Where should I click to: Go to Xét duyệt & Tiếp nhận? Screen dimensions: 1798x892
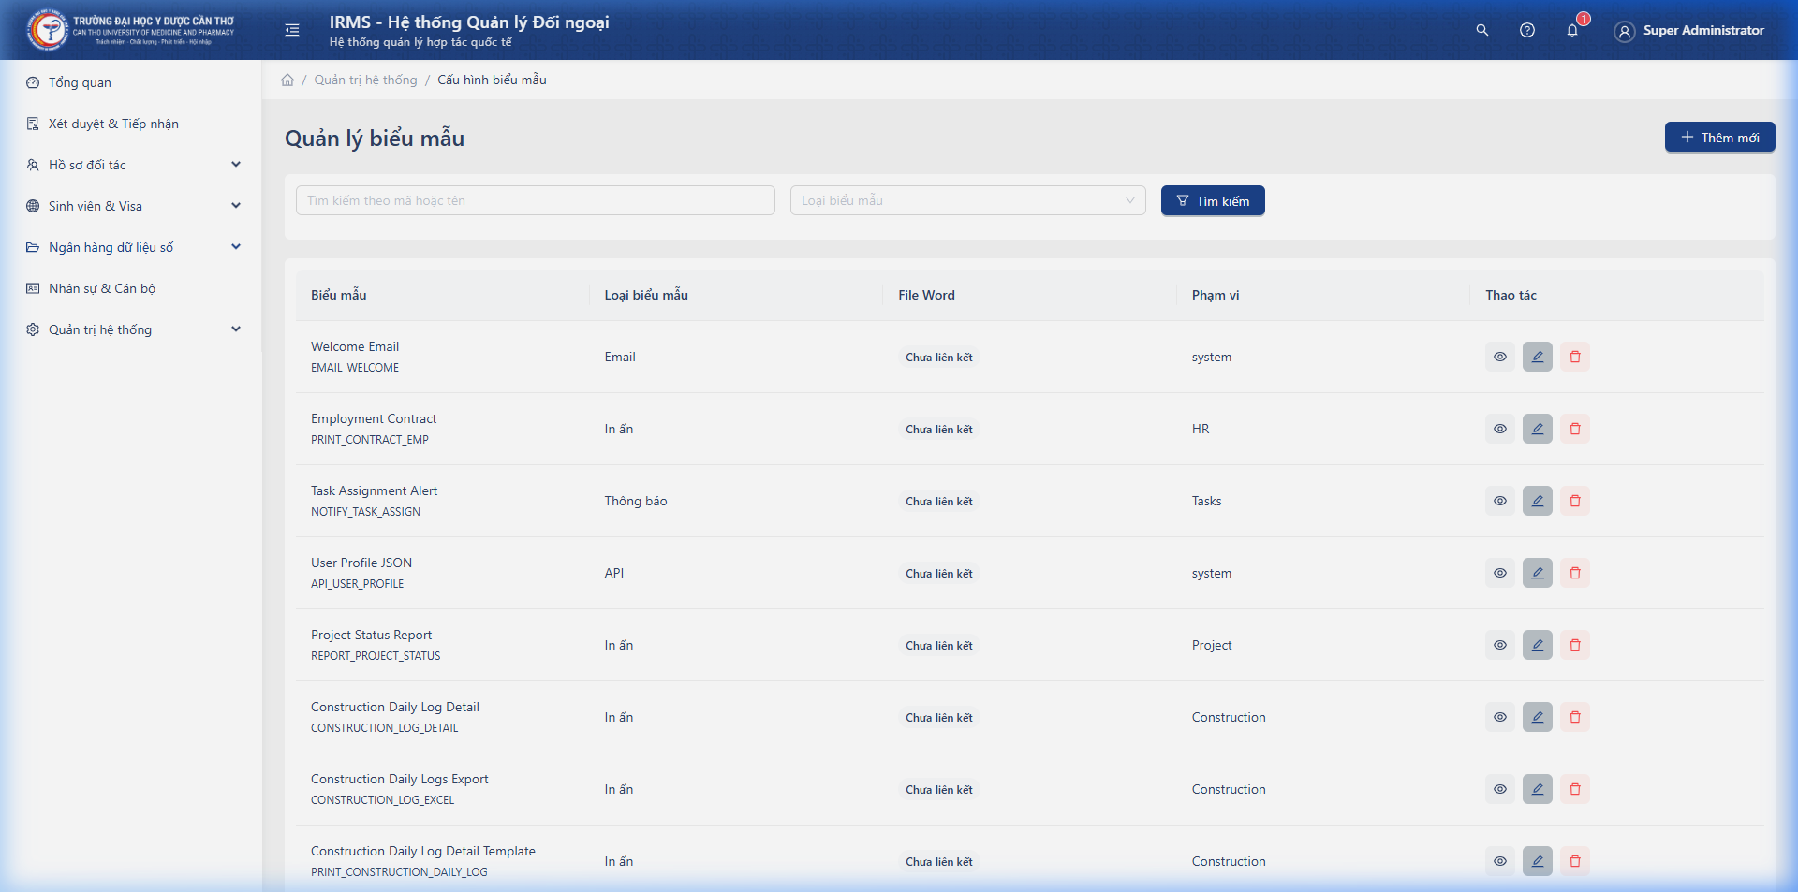point(113,124)
